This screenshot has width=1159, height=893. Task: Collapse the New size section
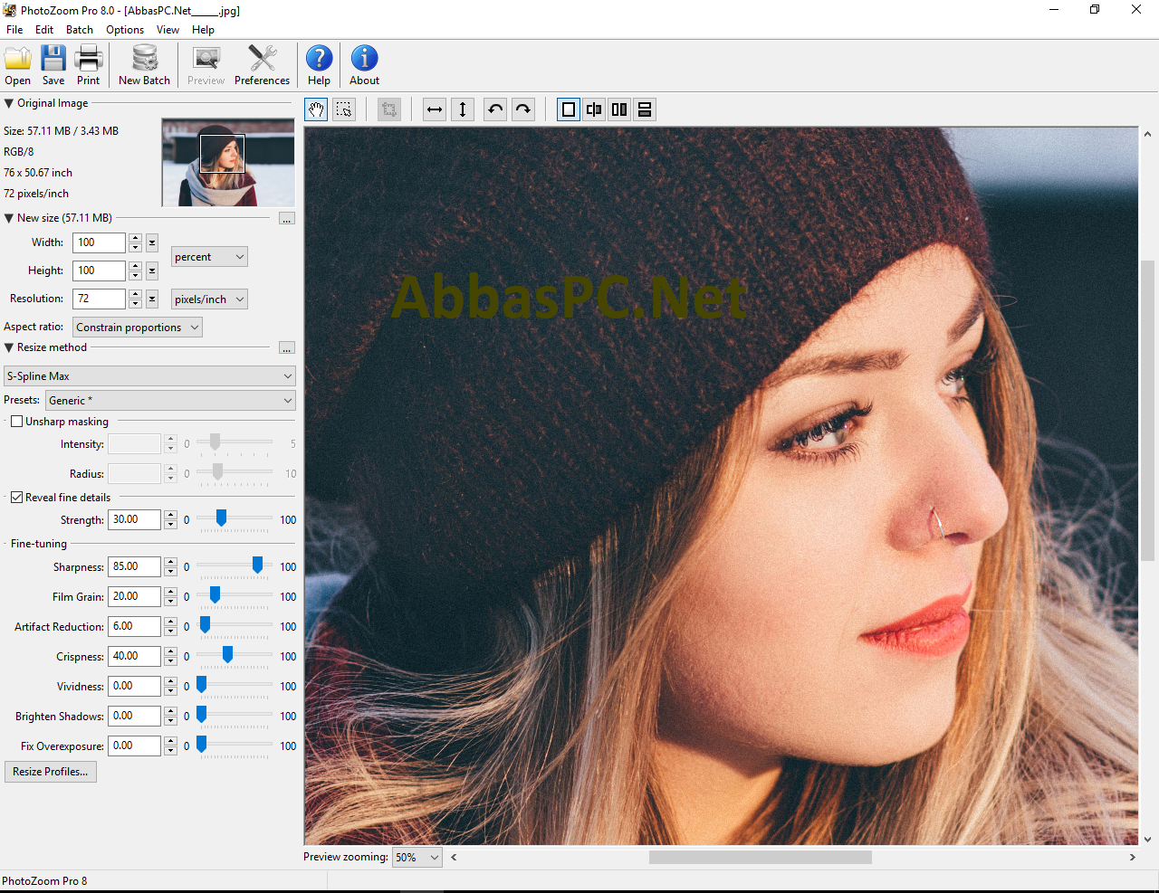9,218
